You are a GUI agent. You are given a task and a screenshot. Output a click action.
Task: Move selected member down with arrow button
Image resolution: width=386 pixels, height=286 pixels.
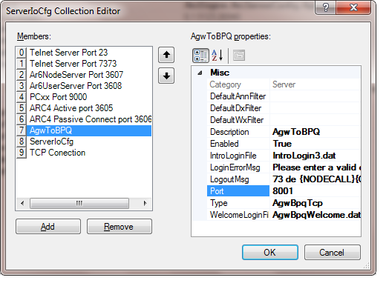[166, 76]
